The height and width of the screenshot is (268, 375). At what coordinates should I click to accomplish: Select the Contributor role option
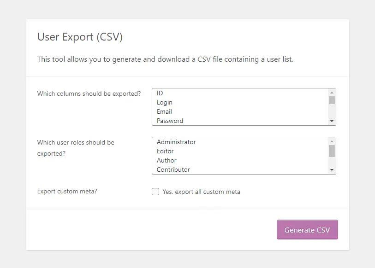pos(173,169)
